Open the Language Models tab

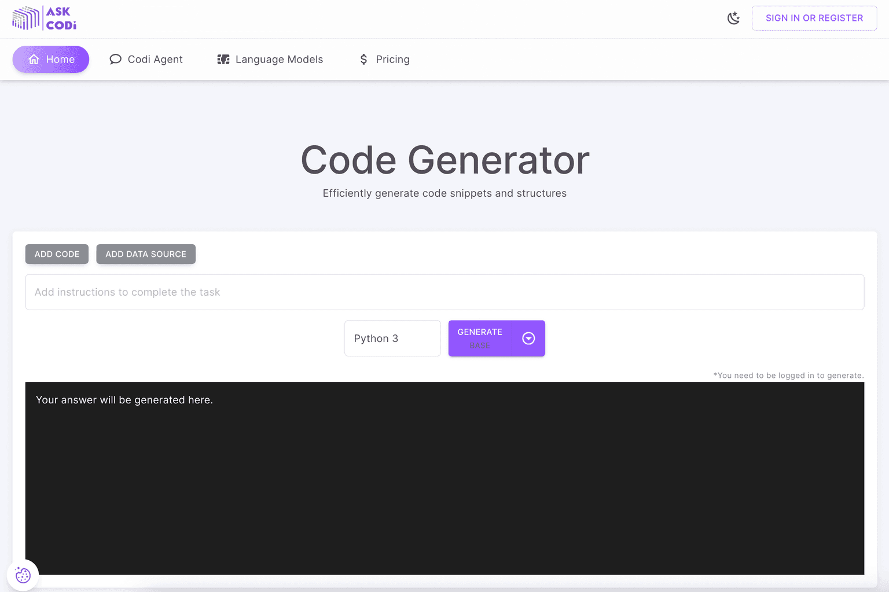[x=270, y=59]
